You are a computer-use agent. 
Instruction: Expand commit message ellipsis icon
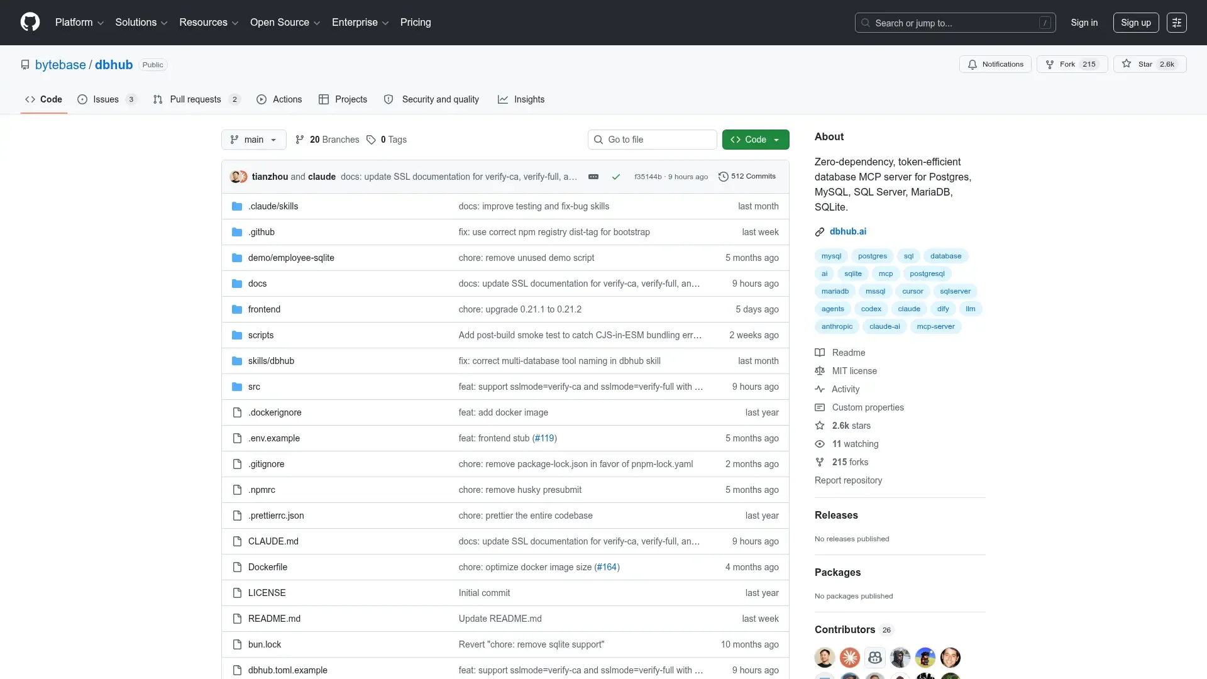pos(593,177)
